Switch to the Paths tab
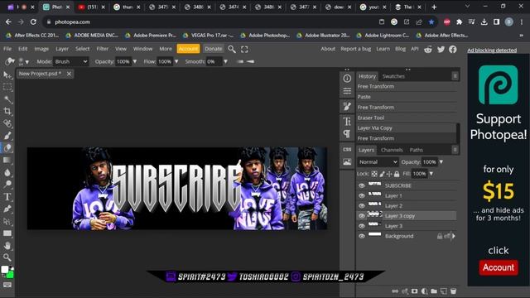530x298 pixels. pos(416,150)
